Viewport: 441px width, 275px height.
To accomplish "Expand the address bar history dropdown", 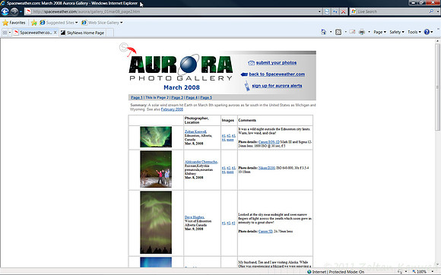I will tap(319, 11).
